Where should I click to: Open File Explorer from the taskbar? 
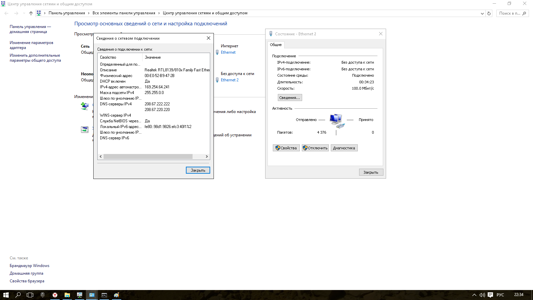[67, 295]
